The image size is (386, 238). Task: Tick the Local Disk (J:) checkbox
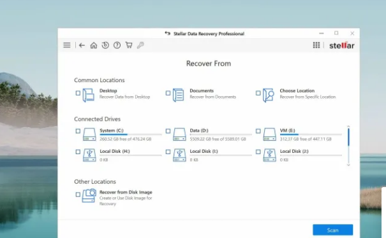point(258,152)
